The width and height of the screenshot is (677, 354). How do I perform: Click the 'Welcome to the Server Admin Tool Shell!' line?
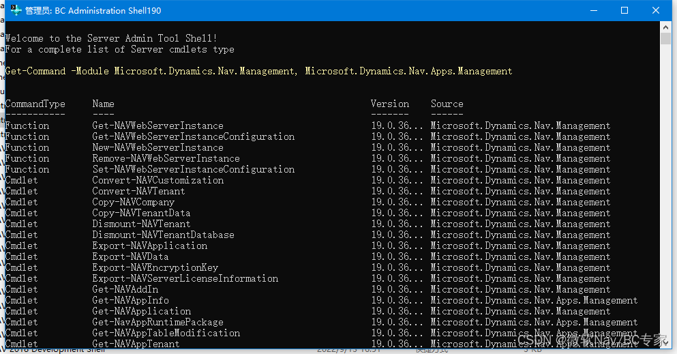pos(111,38)
